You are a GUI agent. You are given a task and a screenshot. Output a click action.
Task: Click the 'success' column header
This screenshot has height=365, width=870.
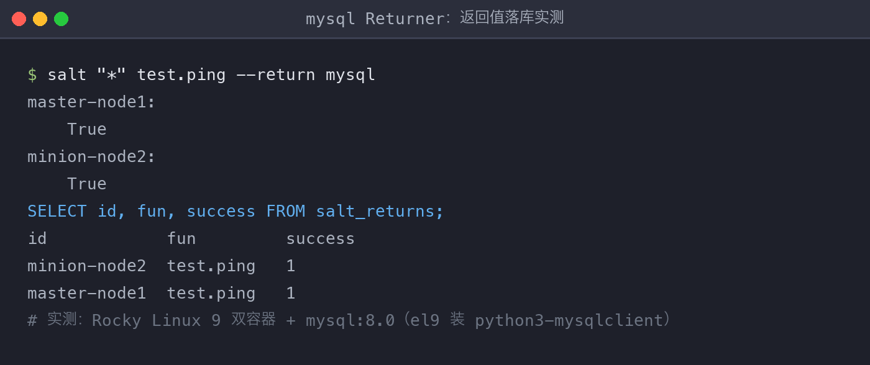321,238
